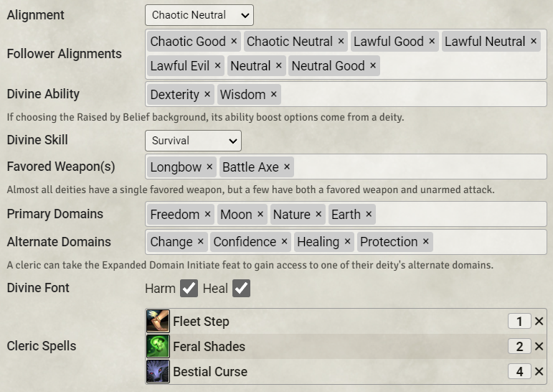Remove the Healing alternate domain tag
The image size is (553, 392).
pos(348,242)
